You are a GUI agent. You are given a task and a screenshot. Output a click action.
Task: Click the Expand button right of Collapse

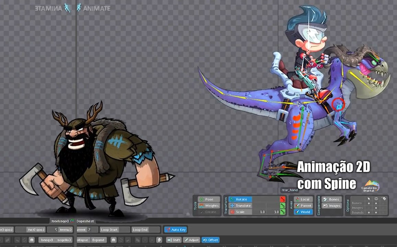pos(98,240)
